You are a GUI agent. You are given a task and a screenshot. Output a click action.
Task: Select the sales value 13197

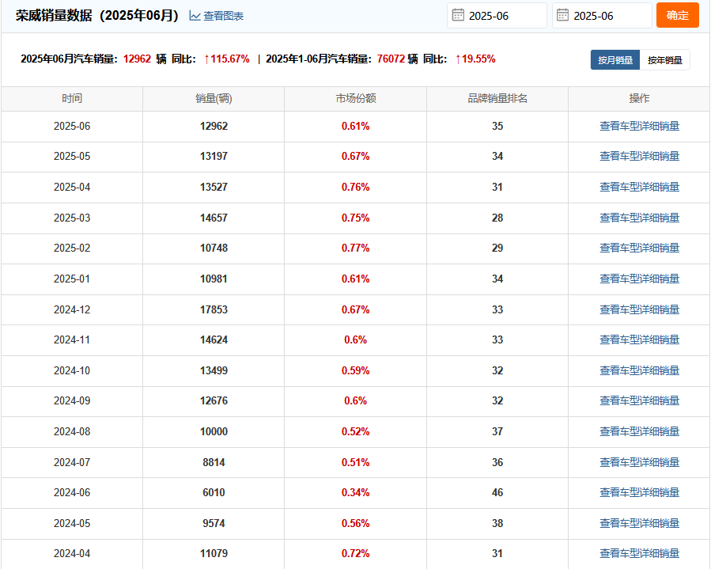(x=214, y=156)
